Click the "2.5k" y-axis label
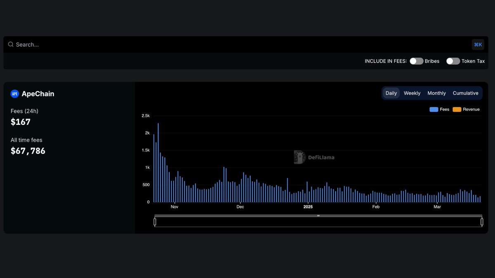Screen dimensions: 495x278 146,116
